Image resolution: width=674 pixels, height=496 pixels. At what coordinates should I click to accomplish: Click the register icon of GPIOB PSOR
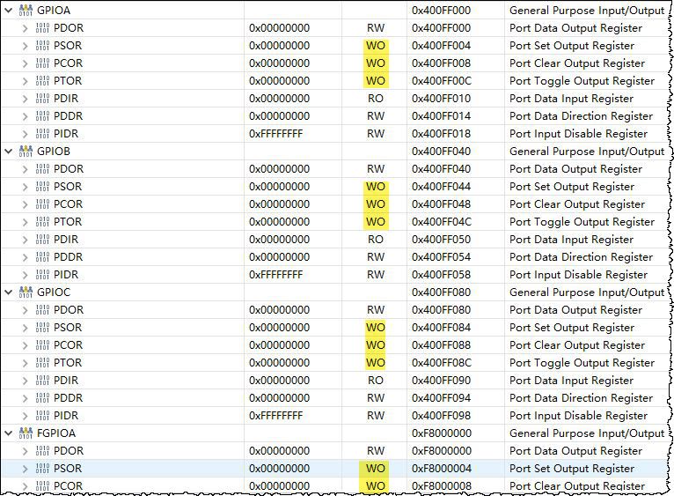[42, 187]
